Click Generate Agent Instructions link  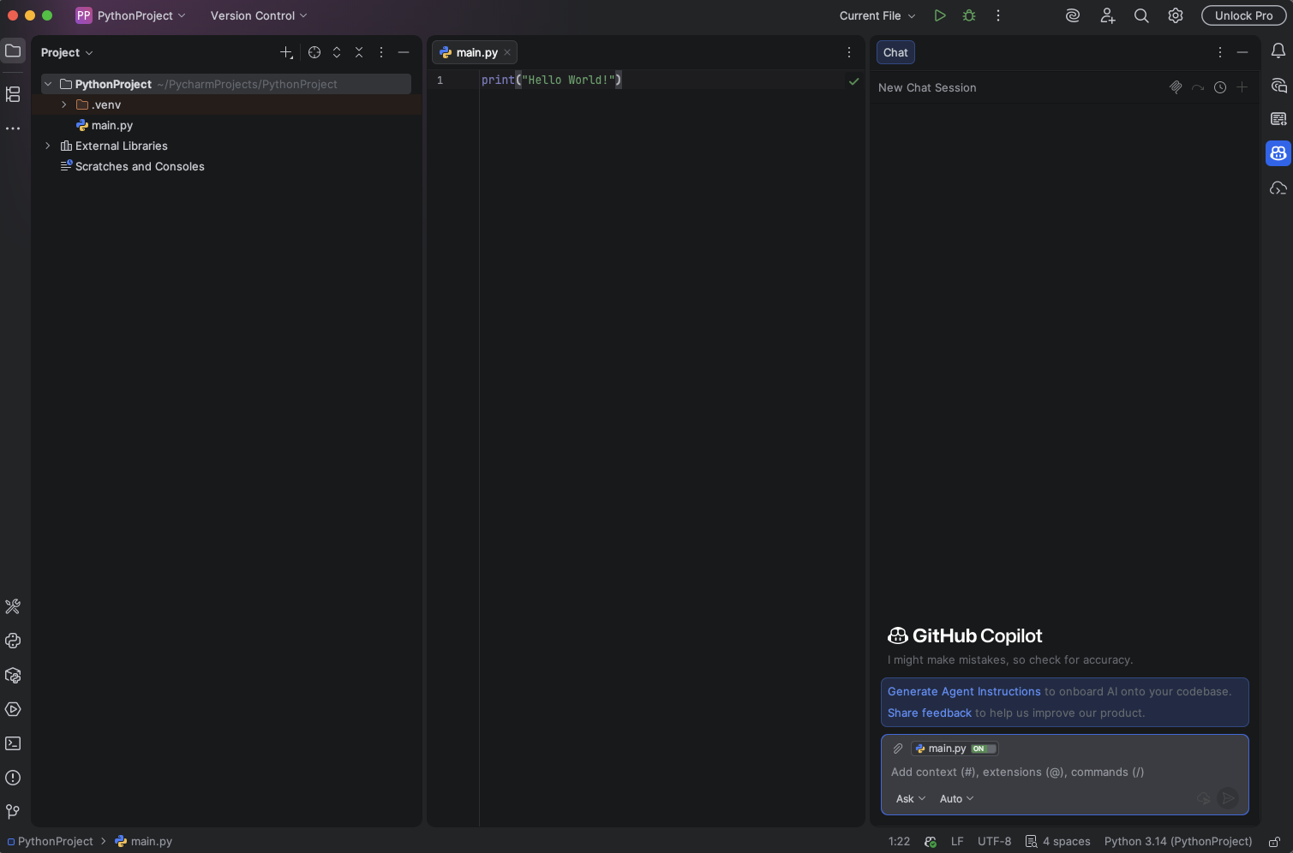click(964, 691)
